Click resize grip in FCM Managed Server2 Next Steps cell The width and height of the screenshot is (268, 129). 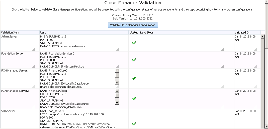pyautogui.click(x=223, y=107)
